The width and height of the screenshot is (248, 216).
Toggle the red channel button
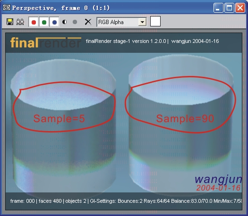(x=34, y=22)
